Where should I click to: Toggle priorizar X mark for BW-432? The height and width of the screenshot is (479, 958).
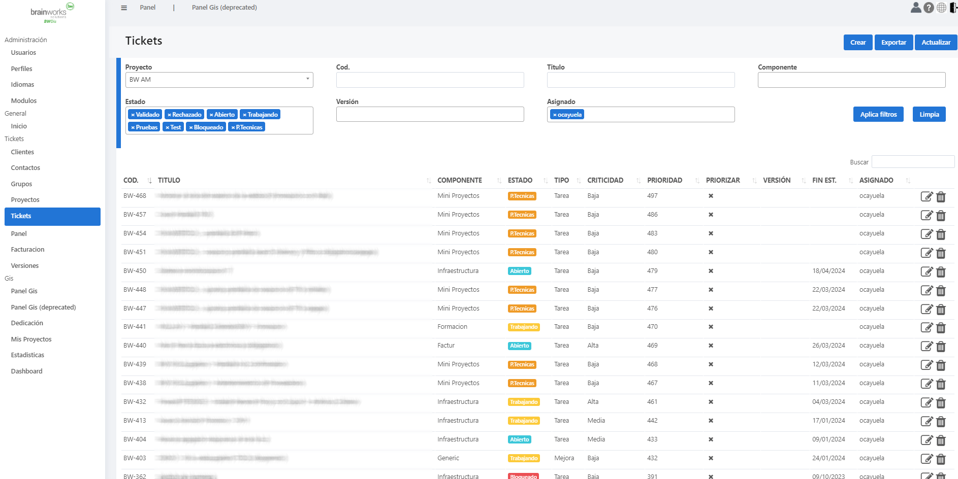[x=711, y=402]
